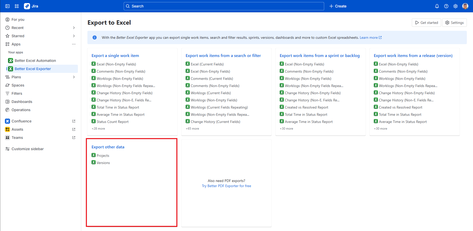Click Try Better PDF Exporter for free
Screen dimensions: 473x231
(x=226, y=186)
